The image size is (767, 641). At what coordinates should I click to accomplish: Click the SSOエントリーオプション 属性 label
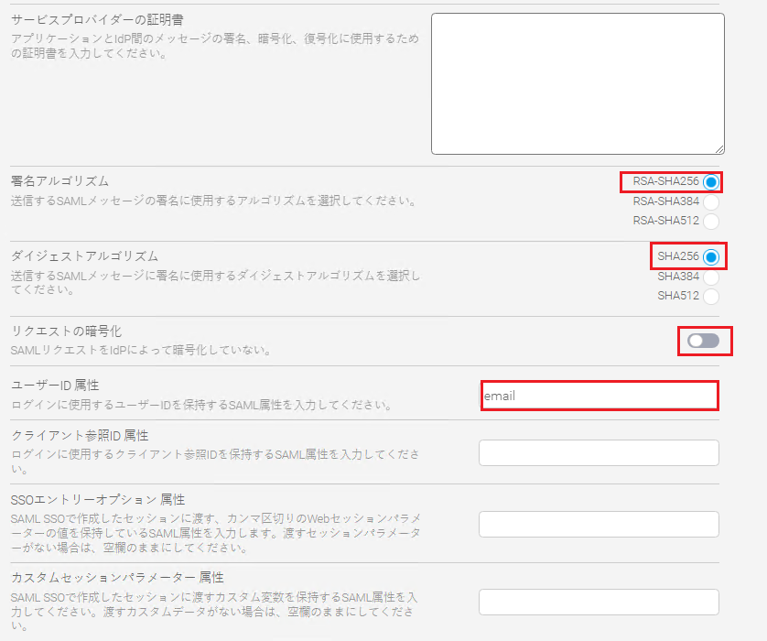98,500
